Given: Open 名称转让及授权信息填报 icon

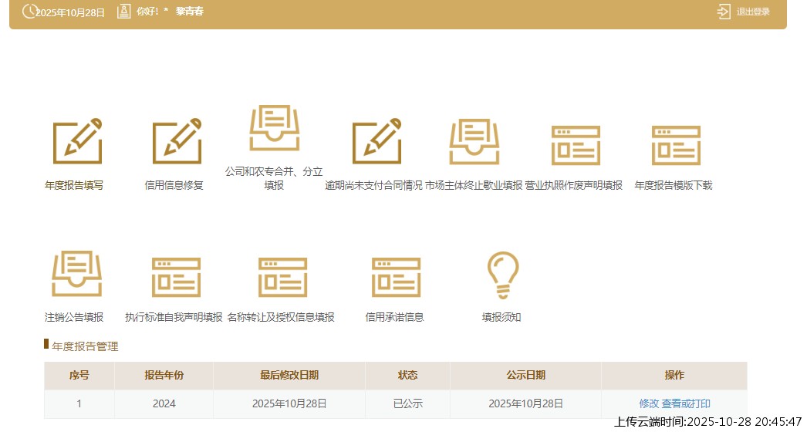Looking at the screenshot, I should (x=282, y=277).
